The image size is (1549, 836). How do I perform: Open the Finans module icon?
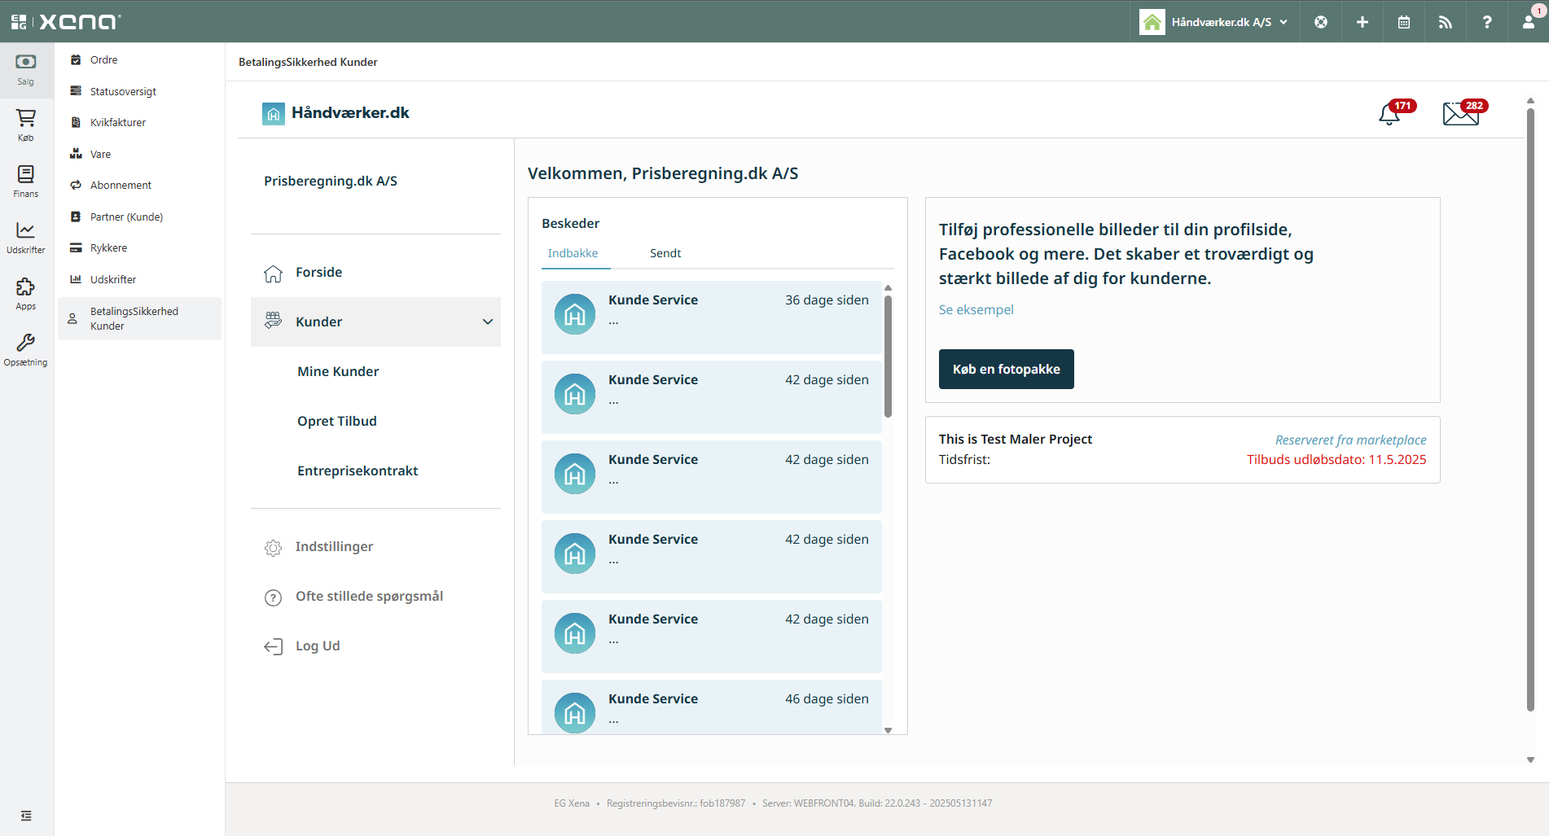[x=26, y=182]
